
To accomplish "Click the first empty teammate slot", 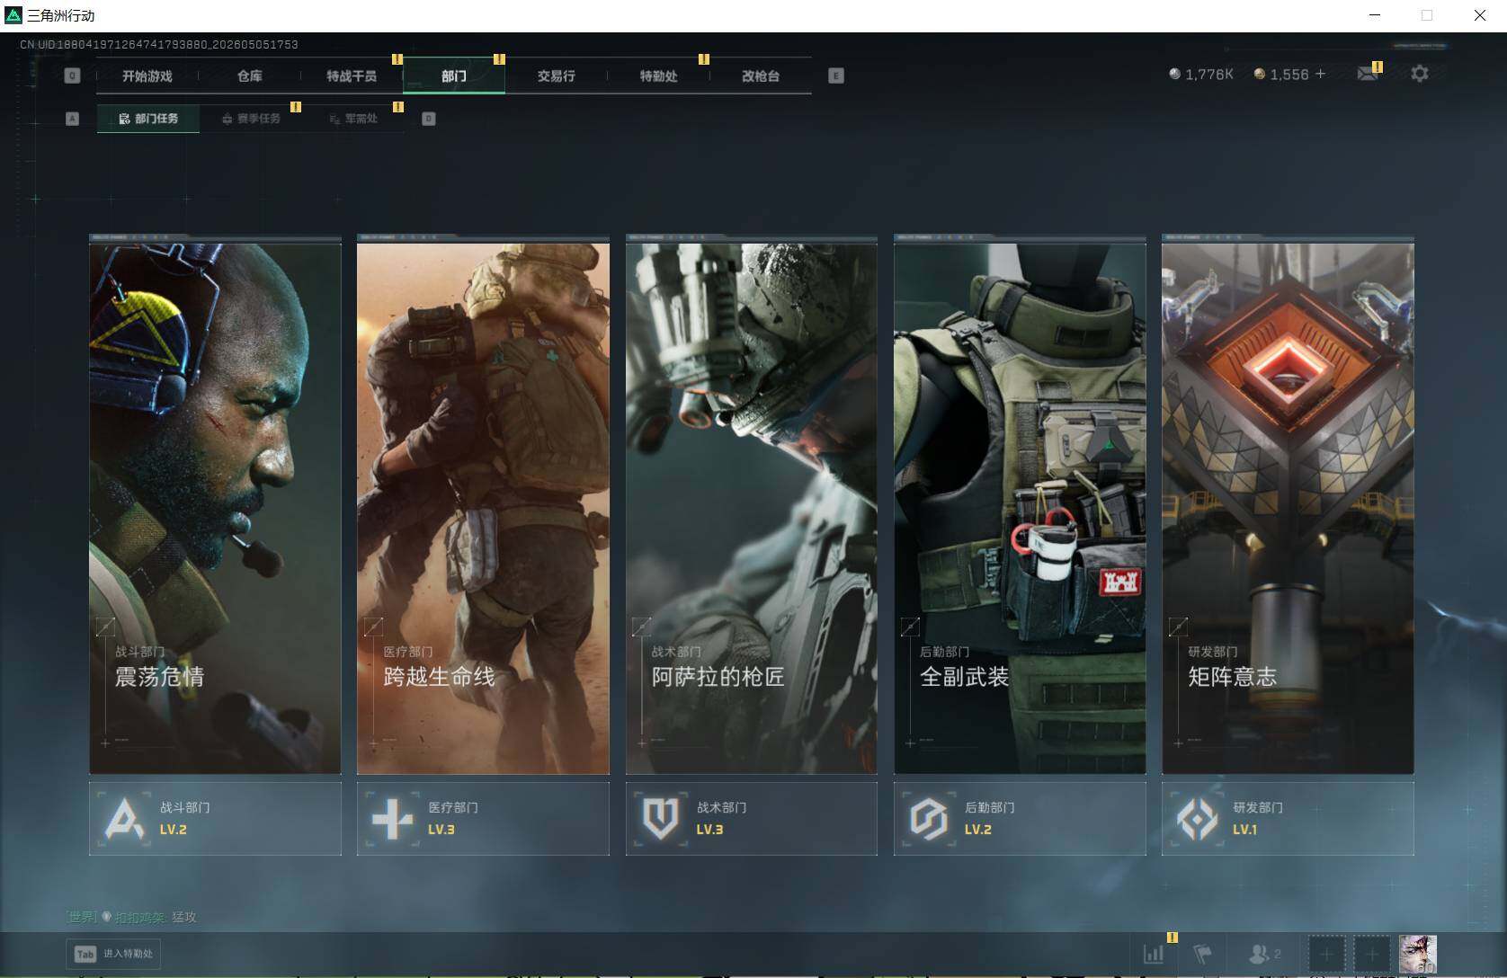I will coord(1327,954).
